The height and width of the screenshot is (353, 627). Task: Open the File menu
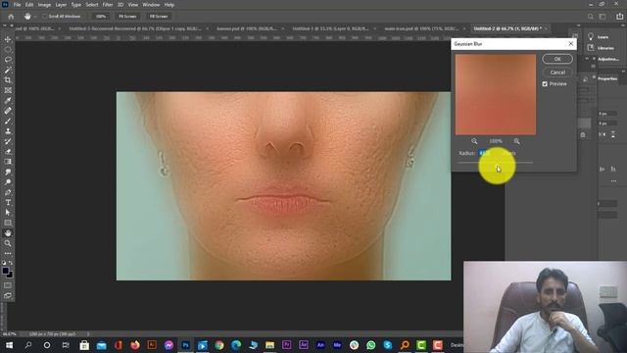tap(17, 5)
